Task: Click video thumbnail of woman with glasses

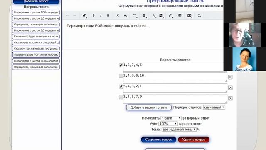Action: (245, 35)
